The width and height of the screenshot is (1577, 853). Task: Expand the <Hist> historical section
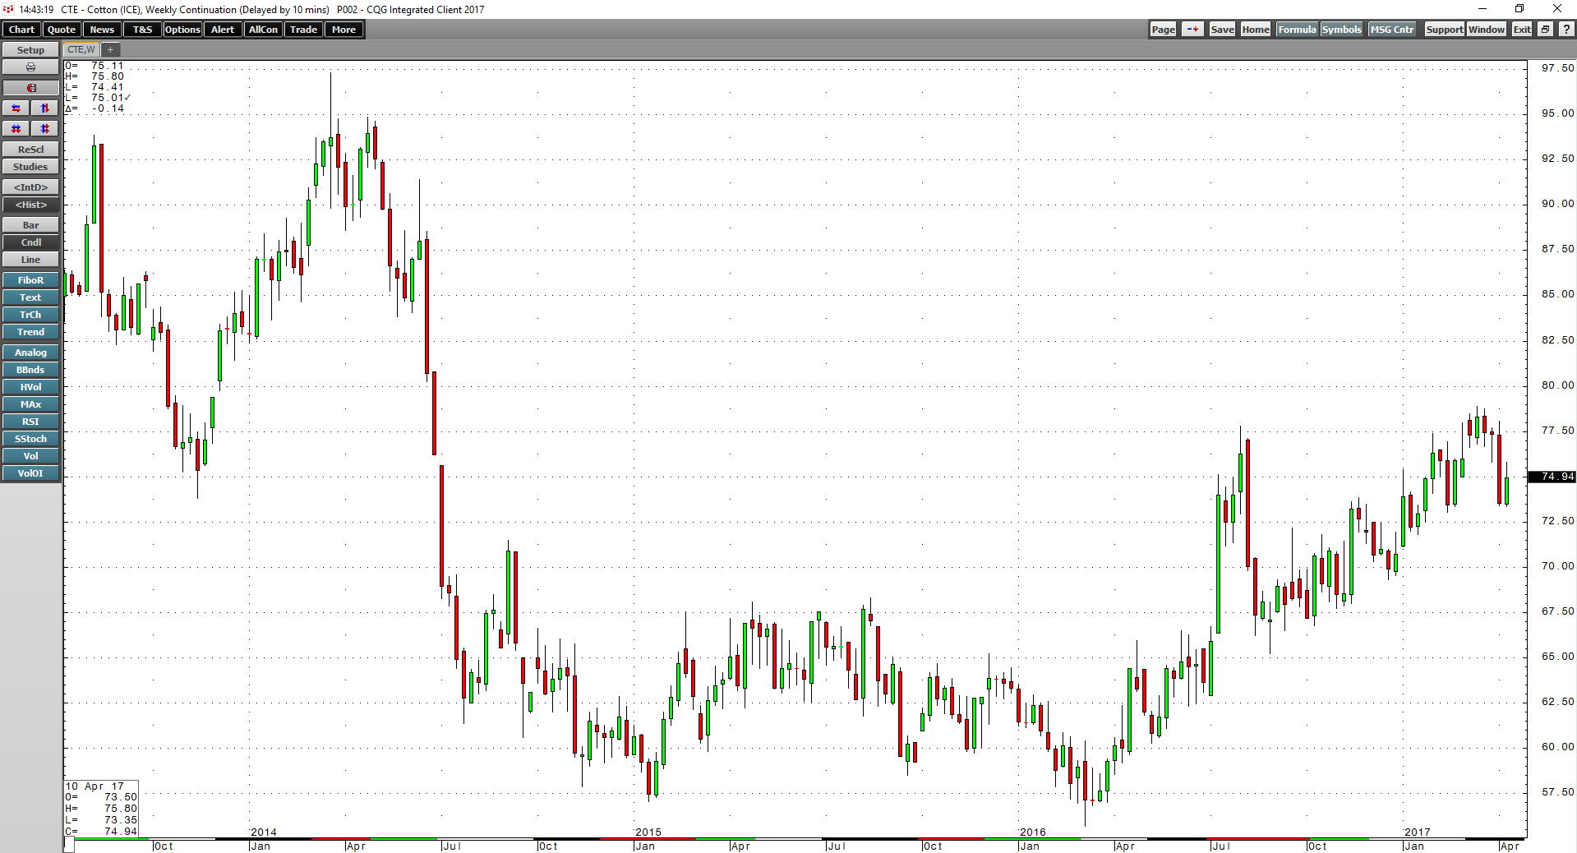pyautogui.click(x=30, y=205)
